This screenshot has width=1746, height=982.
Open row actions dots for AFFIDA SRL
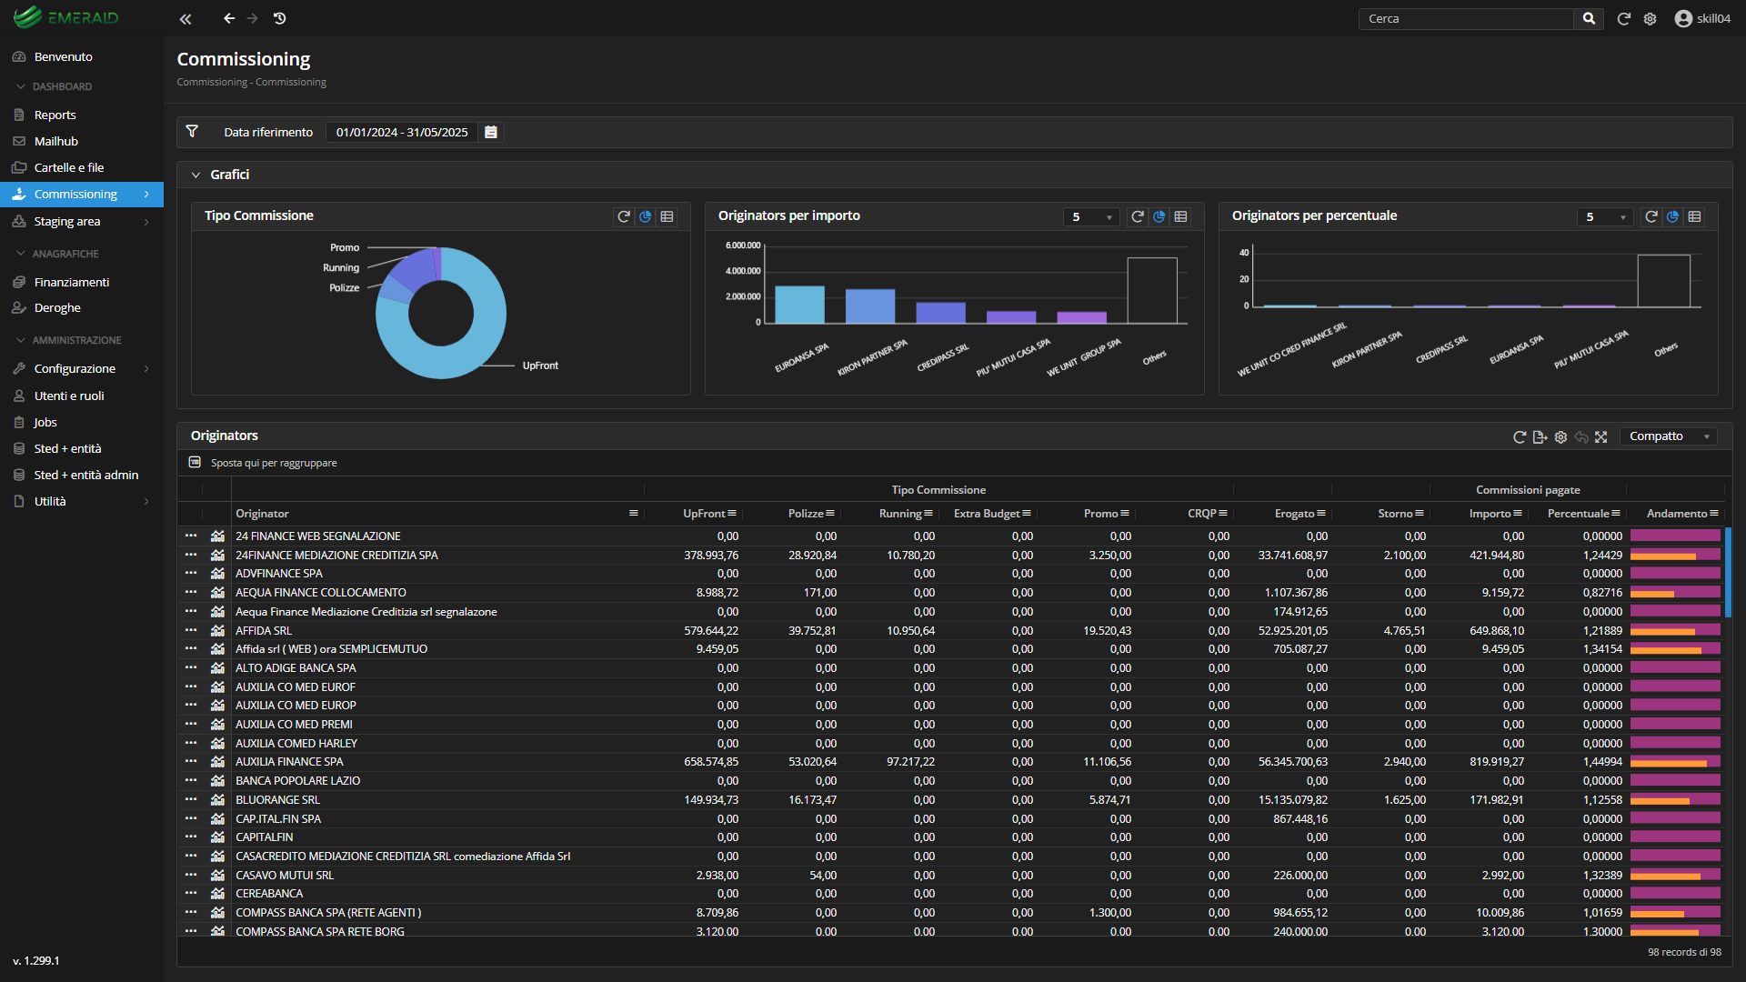191,630
